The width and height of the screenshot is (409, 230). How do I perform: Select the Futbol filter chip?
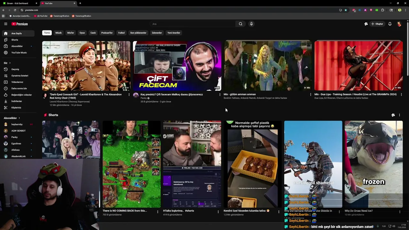(121, 33)
